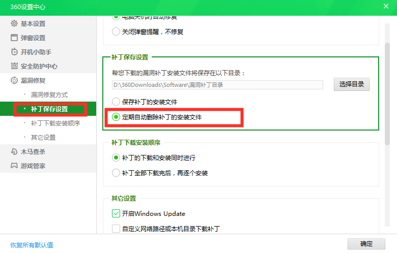397x254 pixels.
Task: Open 基本设置 section
Action: click(x=48, y=23)
